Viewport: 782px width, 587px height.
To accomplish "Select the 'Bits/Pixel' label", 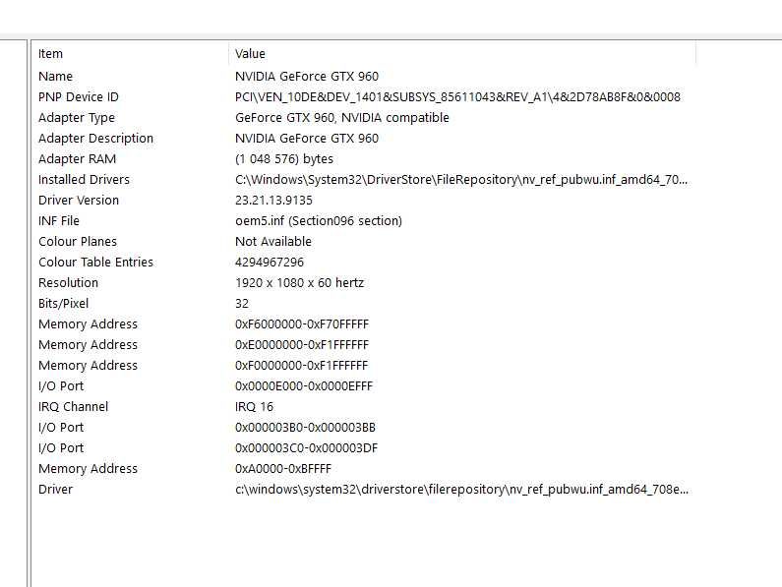I will click(63, 303).
